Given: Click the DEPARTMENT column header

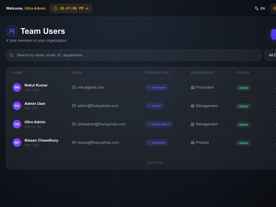Looking at the screenshot, I should (x=202, y=73).
